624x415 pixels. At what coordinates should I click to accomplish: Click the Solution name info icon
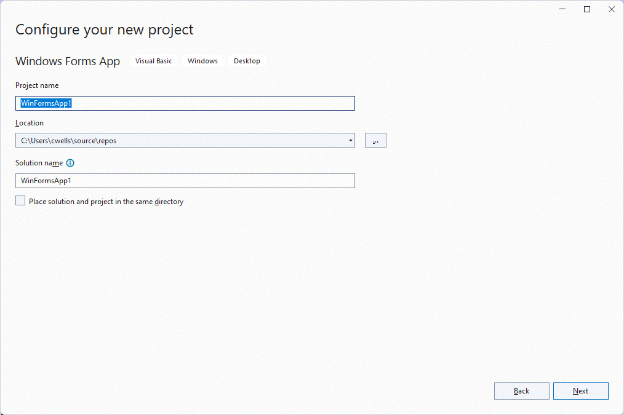point(70,163)
